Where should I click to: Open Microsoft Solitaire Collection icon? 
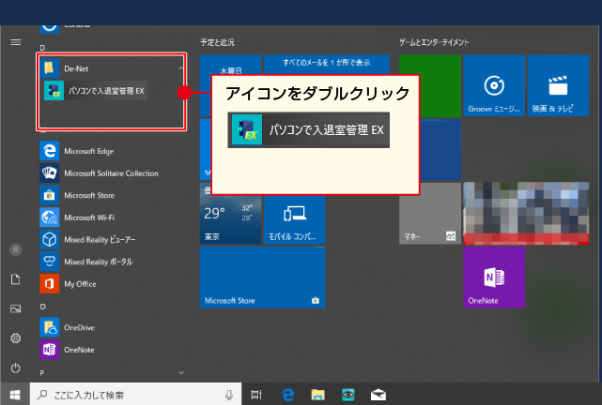50,173
